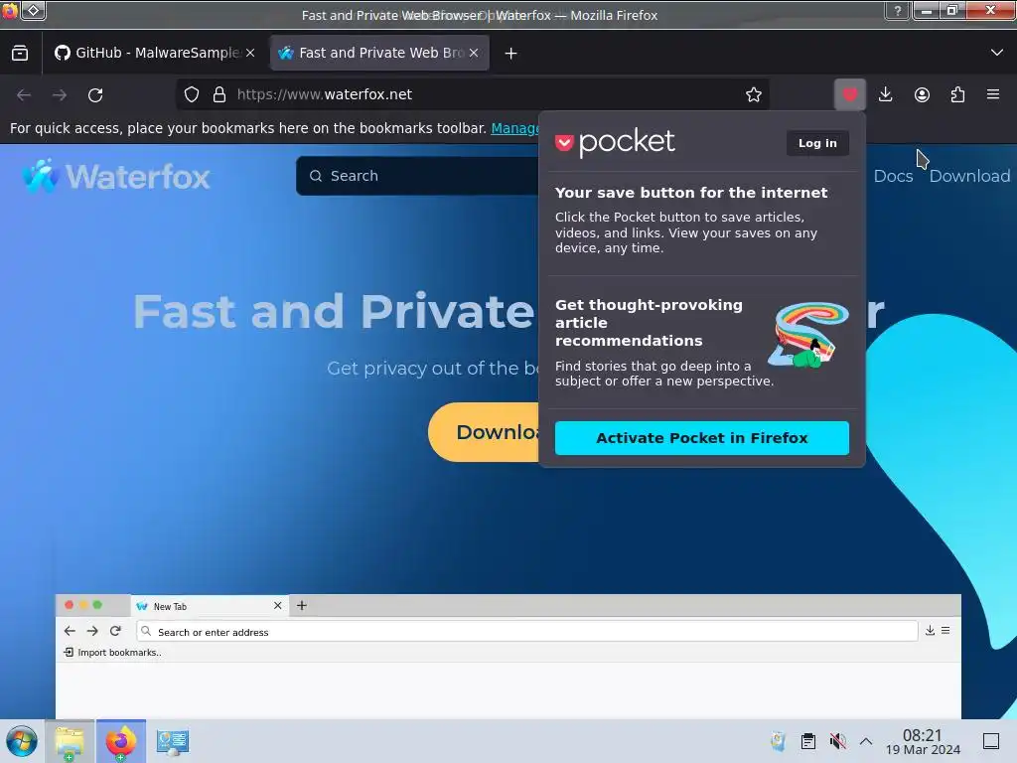This screenshot has width=1017, height=763.
Task: Click the location tray icon beside clipboard
Action: (x=779, y=741)
